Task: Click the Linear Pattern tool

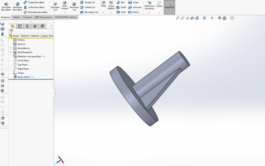Action: click(x=111, y=5)
